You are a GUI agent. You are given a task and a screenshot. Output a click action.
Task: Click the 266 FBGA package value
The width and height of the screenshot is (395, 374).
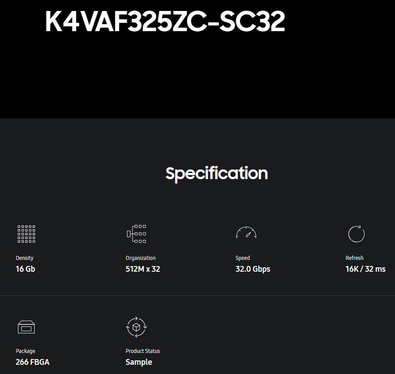32,362
